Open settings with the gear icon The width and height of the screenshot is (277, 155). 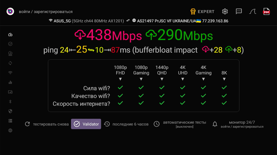tap(225, 12)
